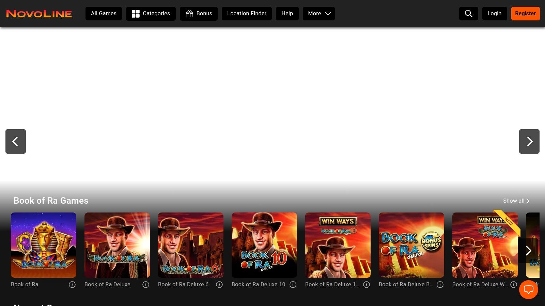
Task: Open the live chat bubble
Action: pos(528,290)
